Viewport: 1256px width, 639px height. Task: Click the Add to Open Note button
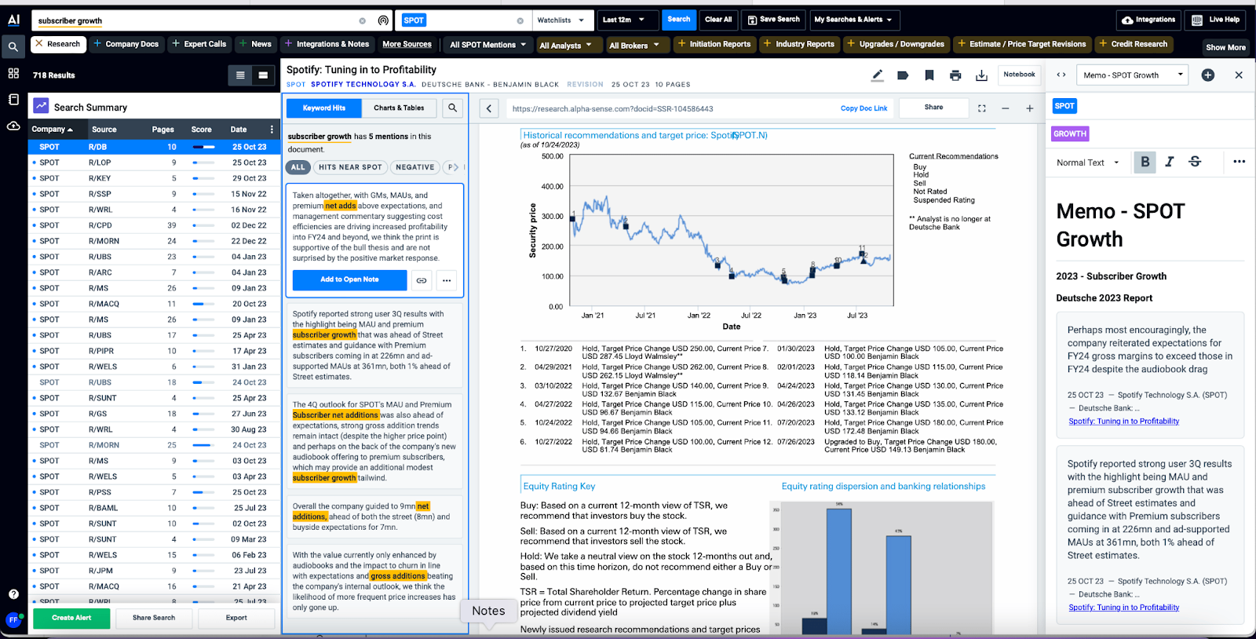pos(349,279)
